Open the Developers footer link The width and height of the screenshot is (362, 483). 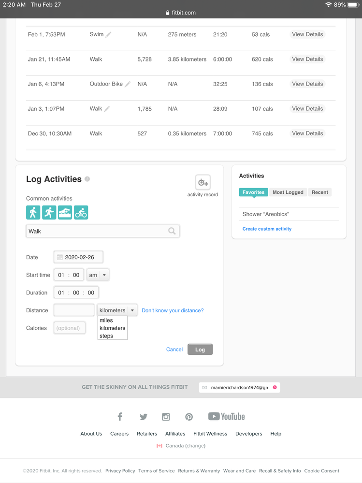pos(249,434)
